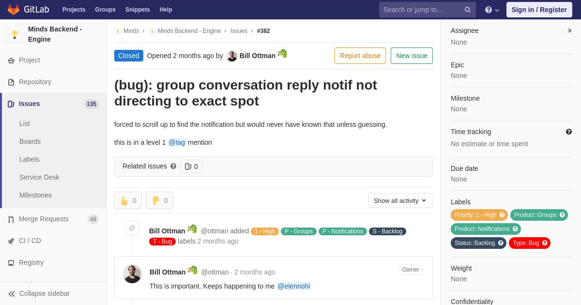581x305 pixels.
Task: Click the 1 - High label in activity
Action: tap(265, 231)
